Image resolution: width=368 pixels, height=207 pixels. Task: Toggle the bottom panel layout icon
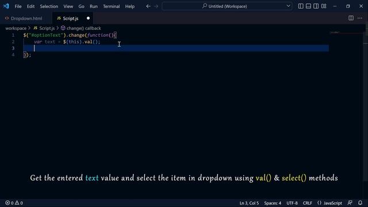308,6
